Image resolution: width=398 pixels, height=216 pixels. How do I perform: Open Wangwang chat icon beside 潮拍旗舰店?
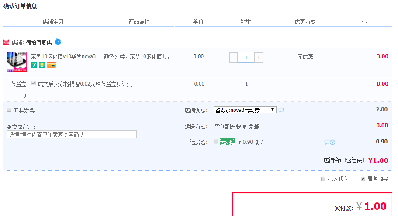58,42
